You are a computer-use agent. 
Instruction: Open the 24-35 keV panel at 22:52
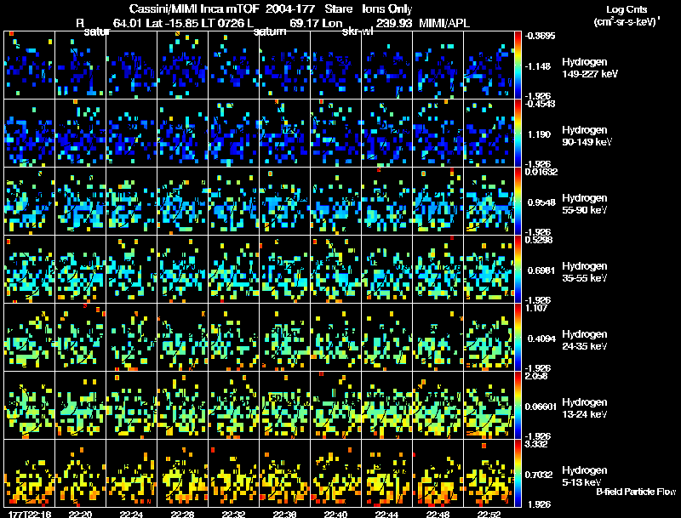[489, 337]
